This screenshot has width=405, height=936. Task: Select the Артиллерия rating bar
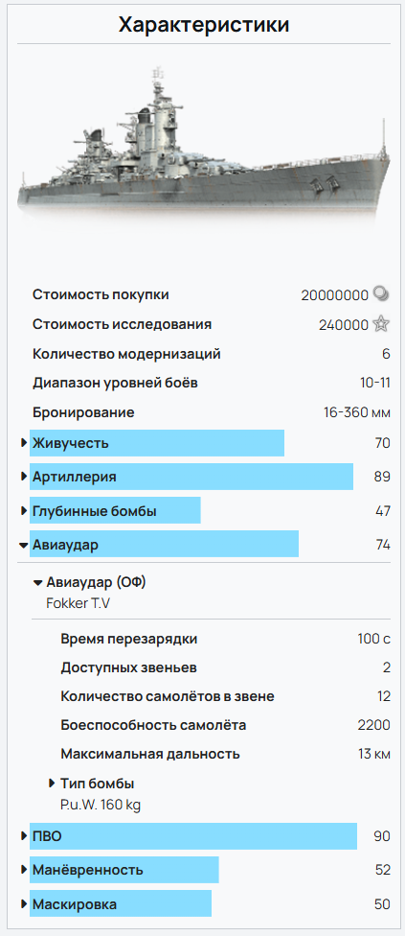click(x=191, y=477)
